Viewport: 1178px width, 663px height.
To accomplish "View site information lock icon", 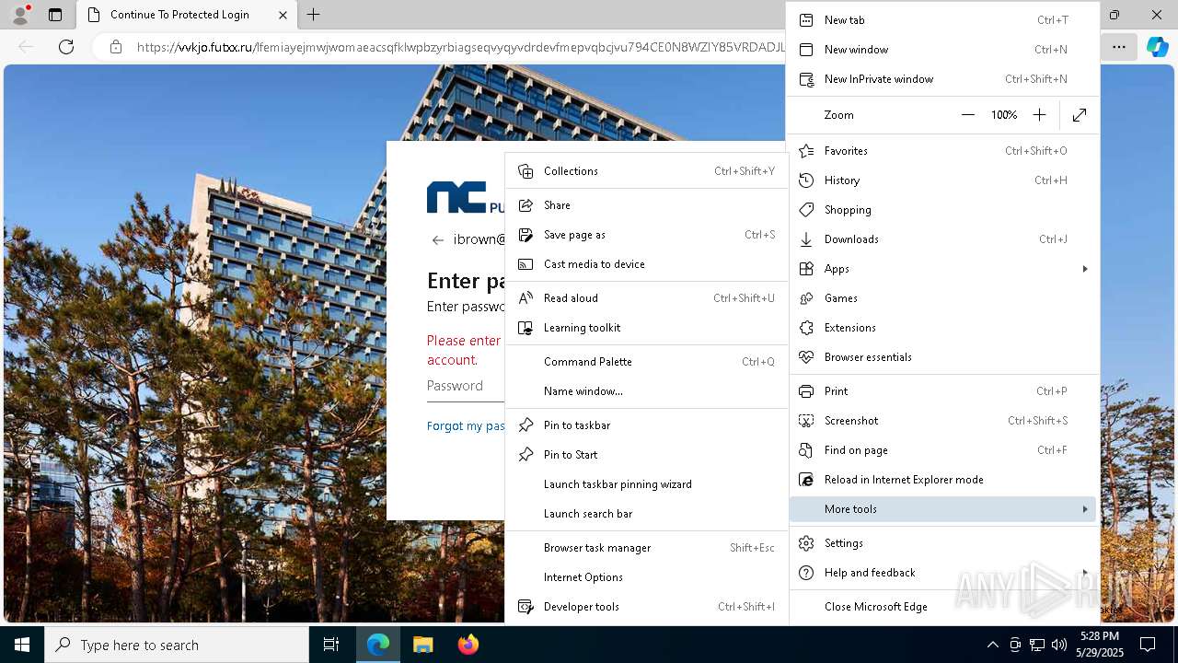I will tap(115, 47).
